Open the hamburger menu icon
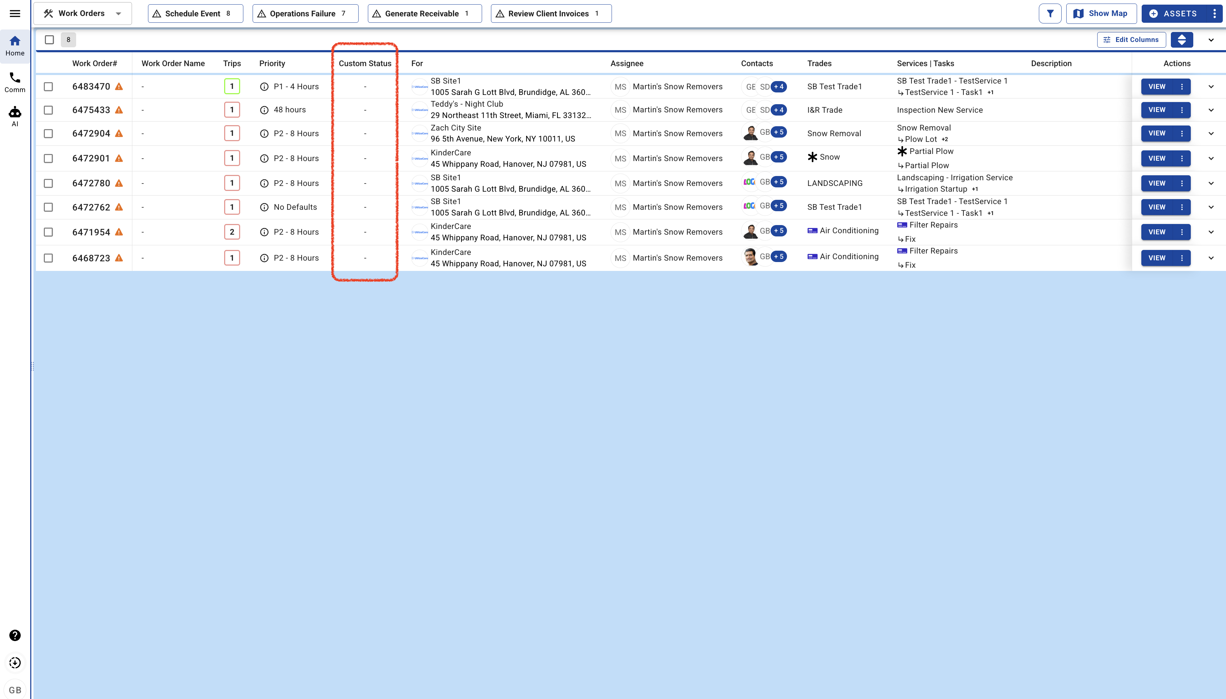The width and height of the screenshot is (1226, 699). [x=15, y=14]
